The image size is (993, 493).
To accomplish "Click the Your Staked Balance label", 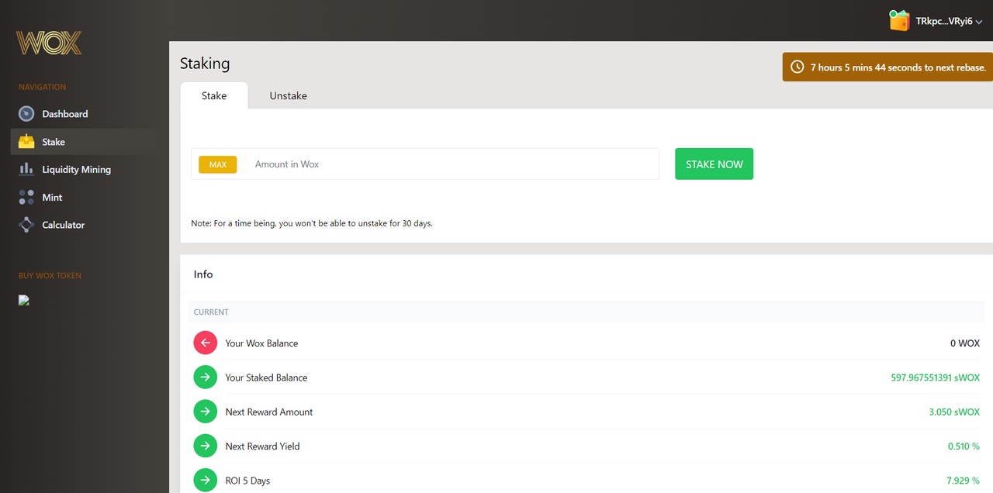I will [266, 378].
